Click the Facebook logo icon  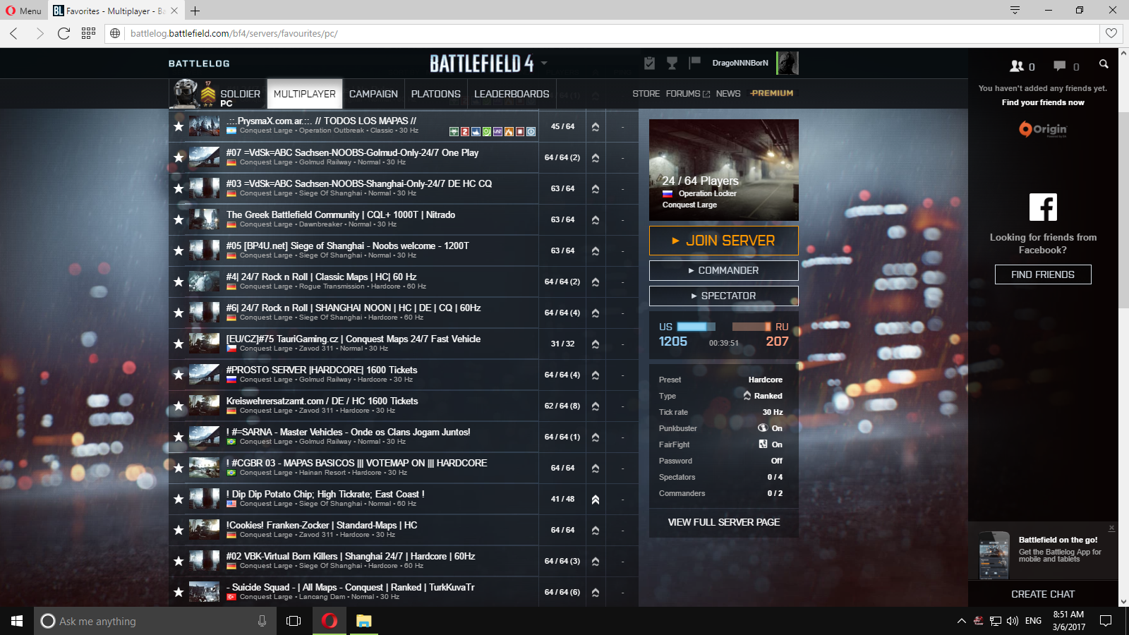click(x=1043, y=207)
